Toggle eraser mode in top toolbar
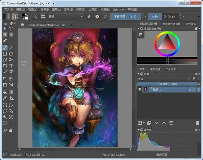Screen dimensions: 203x160 point(89,16)
